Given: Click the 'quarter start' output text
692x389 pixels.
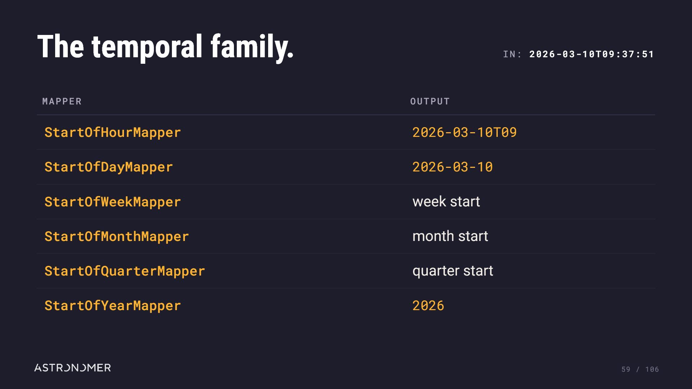Looking at the screenshot, I should coord(453,271).
